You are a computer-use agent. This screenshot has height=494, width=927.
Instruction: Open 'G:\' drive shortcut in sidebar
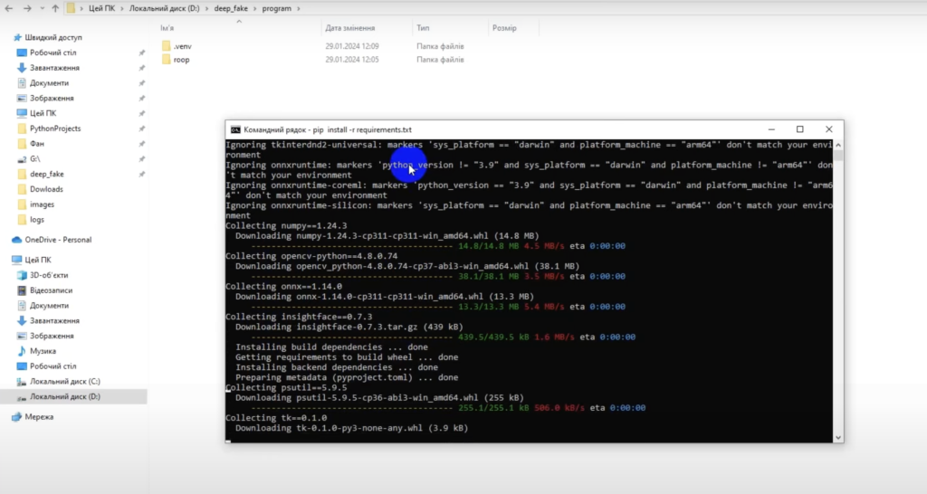[35, 159]
